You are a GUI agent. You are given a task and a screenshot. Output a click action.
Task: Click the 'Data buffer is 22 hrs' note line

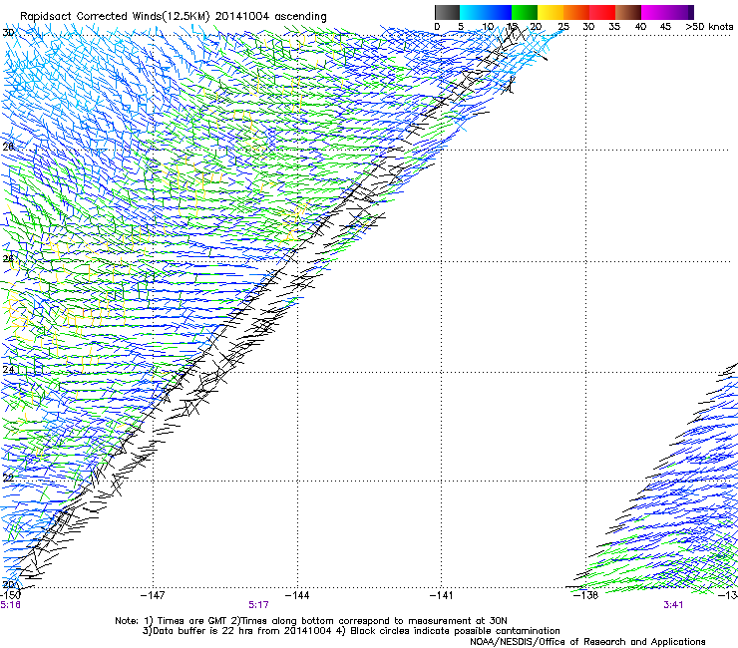(351, 631)
